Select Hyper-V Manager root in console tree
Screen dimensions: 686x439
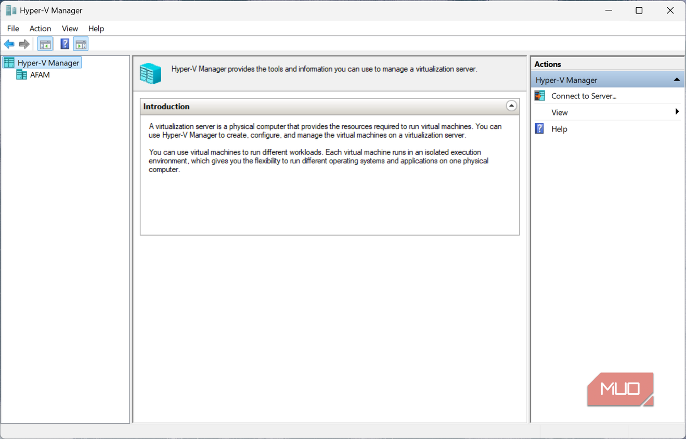48,63
